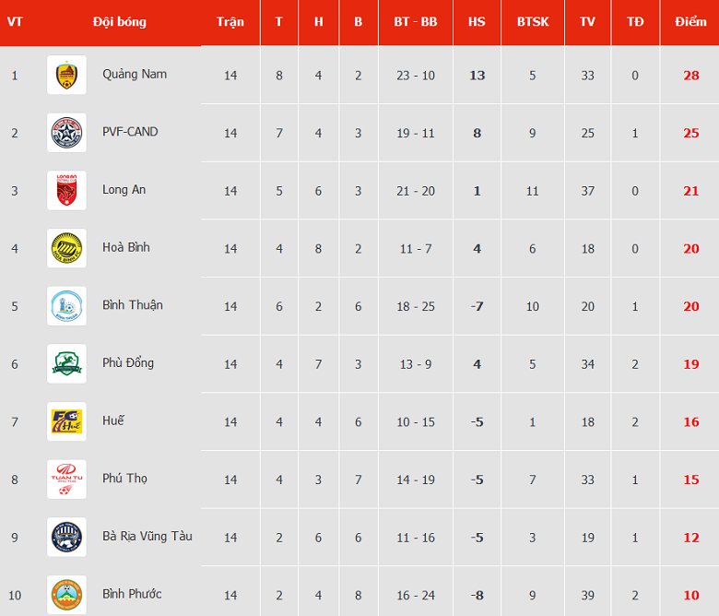Viewport: 719px width, 616px height.
Task: Click the HS column header
Action: coord(477,21)
